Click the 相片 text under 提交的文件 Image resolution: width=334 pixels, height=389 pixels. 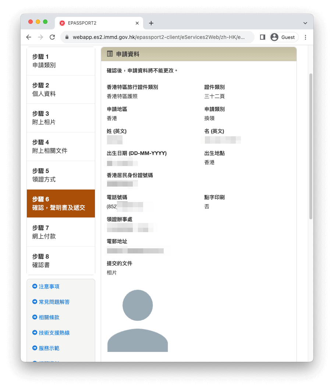[111, 273]
